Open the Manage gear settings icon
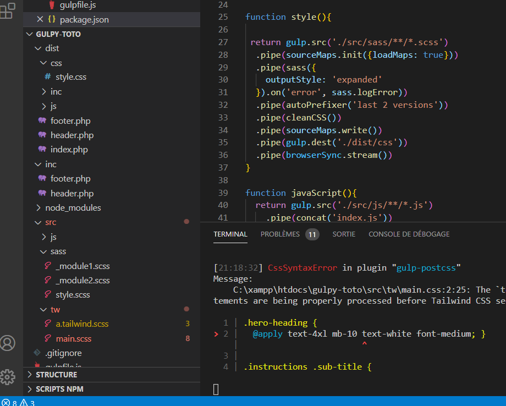The height and width of the screenshot is (406, 506). pyautogui.click(x=8, y=377)
